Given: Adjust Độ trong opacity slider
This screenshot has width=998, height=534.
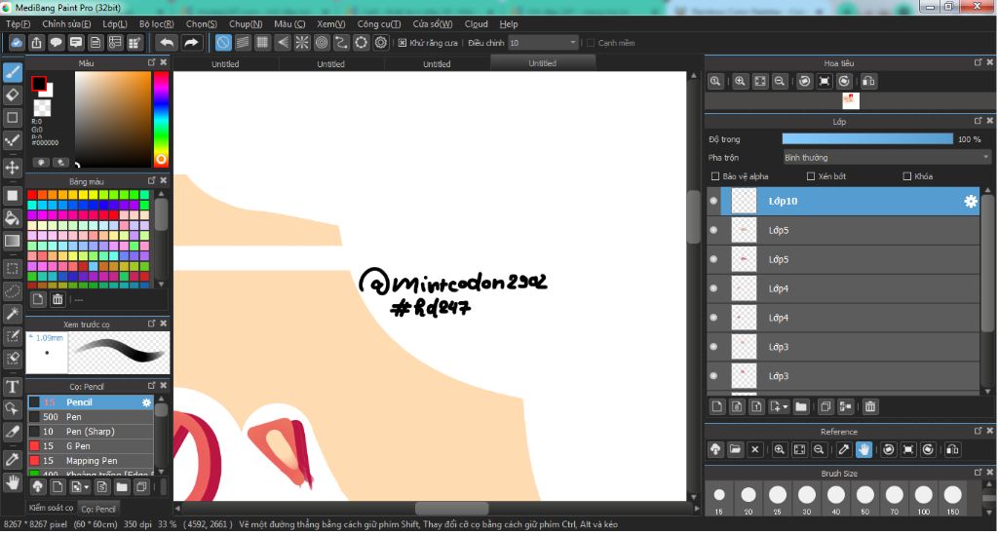Looking at the screenshot, I should click(x=867, y=139).
